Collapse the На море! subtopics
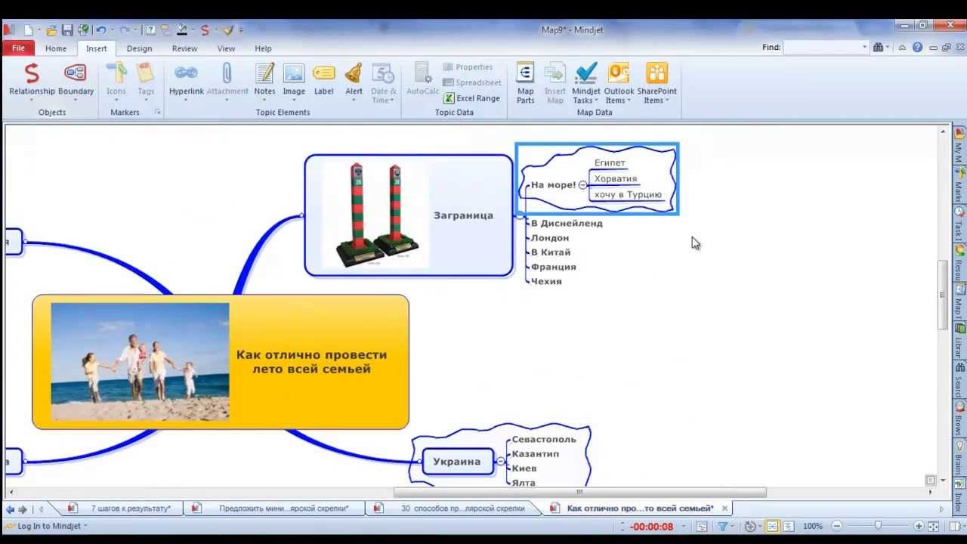The width and height of the screenshot is (967, 544). click(x=582, y=184)
